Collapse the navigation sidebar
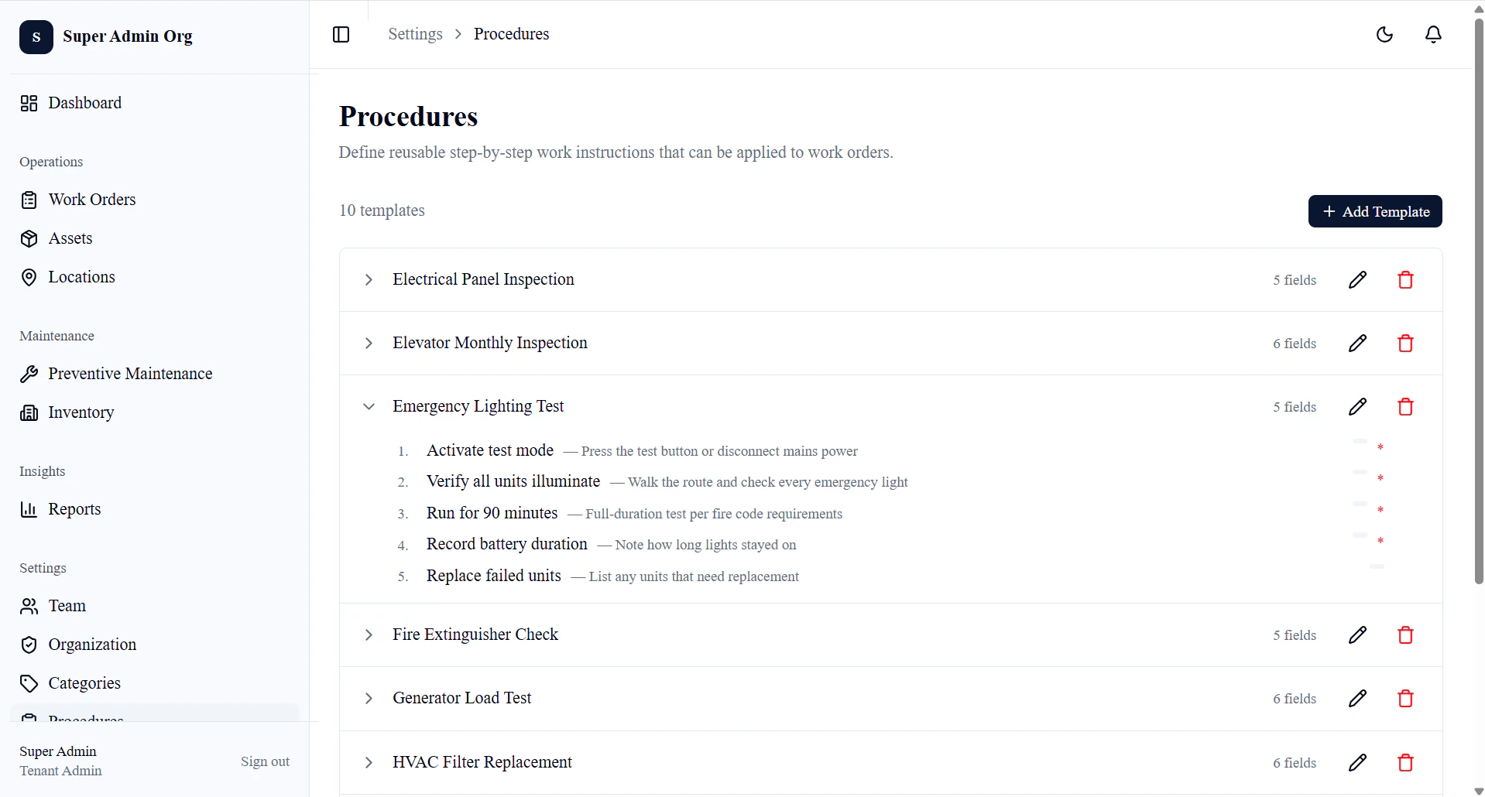 (341, 34)
